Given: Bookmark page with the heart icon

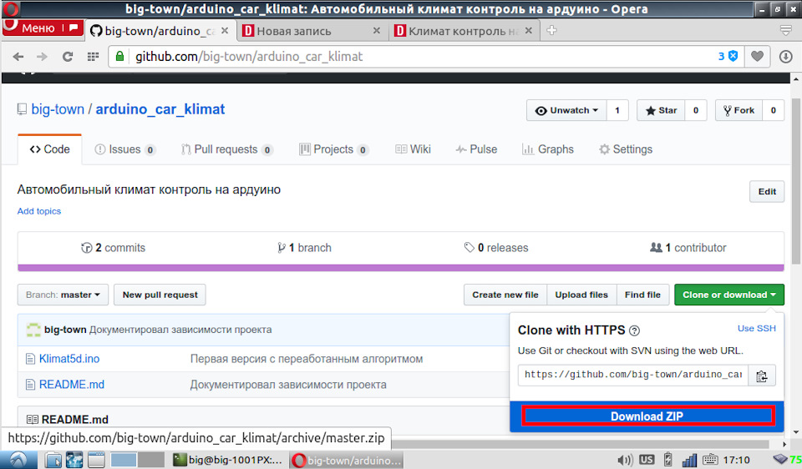Looking at the screenshot, I should pyautogui.click(x=757, y=56).
